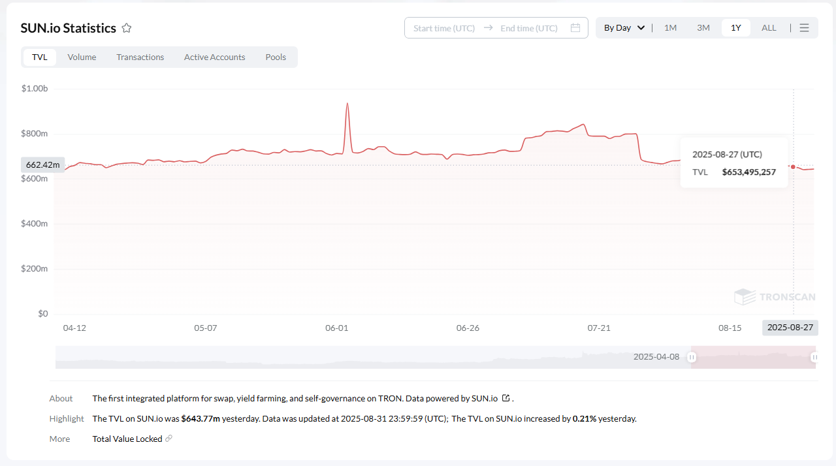Image resolution: width=836 pixels, height=466 pixels.
Task: Click left range slider handle
Action: pos(692,357)
